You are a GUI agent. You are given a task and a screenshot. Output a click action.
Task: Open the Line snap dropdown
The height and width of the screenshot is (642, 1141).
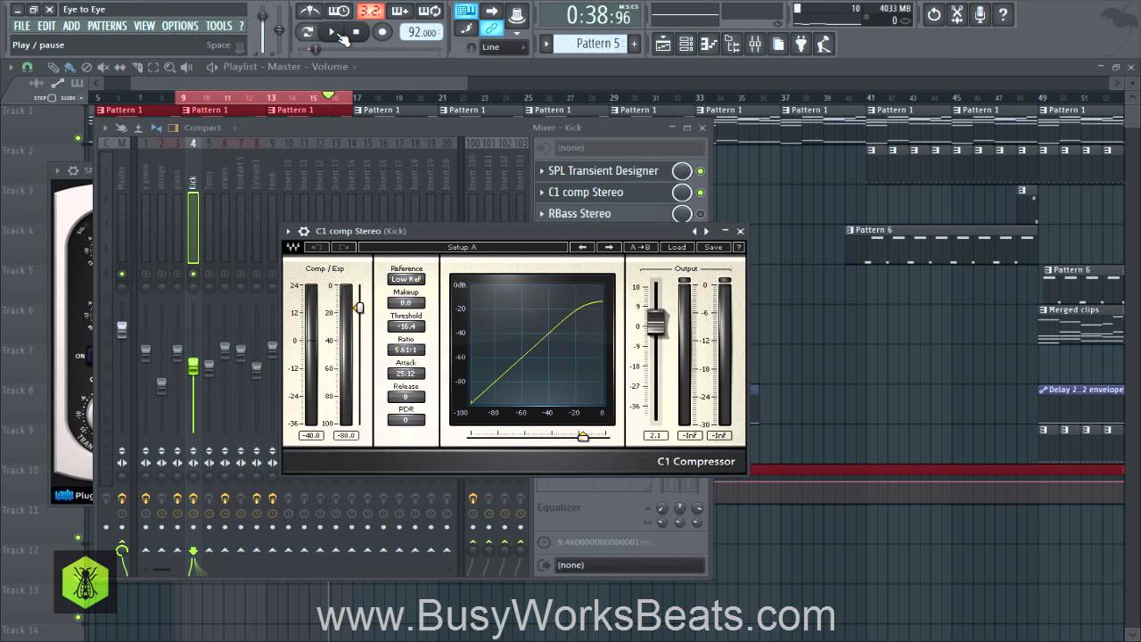(504, 47)
